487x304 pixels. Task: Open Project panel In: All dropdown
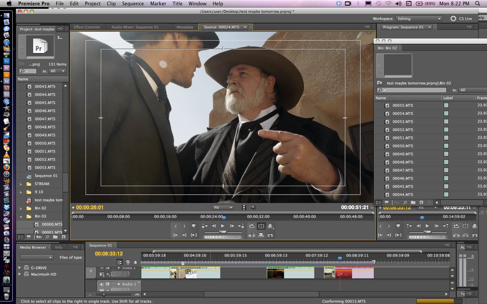point(57,71)
